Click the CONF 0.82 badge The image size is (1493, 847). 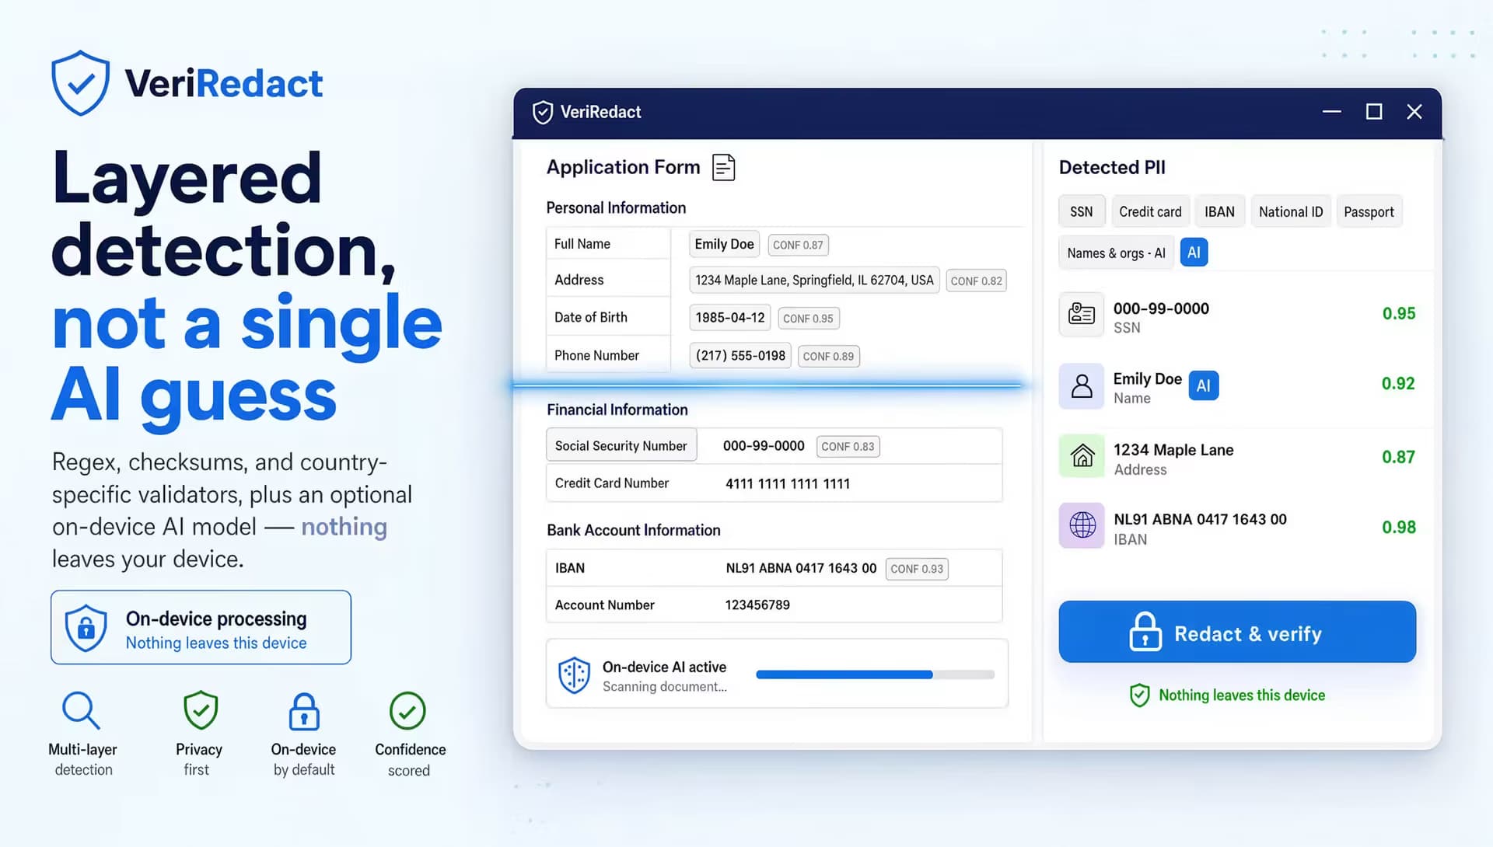tap(976, 281)
